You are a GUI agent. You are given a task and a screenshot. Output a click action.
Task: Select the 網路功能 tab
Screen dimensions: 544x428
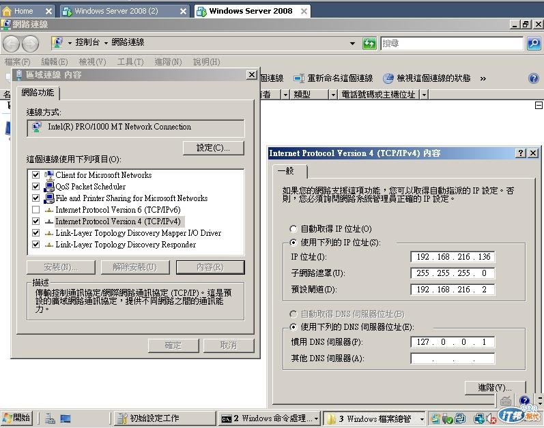(38, 93)
